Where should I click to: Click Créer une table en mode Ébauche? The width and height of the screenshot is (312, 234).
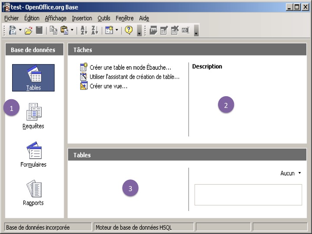(130, 68)
